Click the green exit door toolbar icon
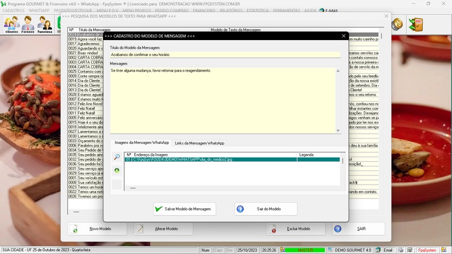Screen dimensions: 452x254 (416, 24)
